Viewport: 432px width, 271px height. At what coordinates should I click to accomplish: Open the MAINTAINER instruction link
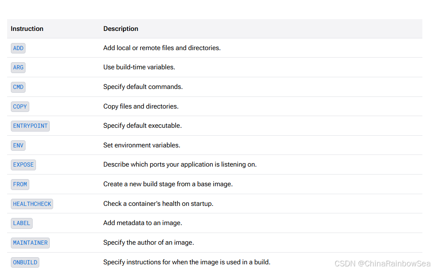[x=30, y=243]
